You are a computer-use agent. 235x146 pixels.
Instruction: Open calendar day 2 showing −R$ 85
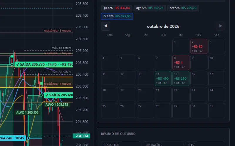[199, 46]
